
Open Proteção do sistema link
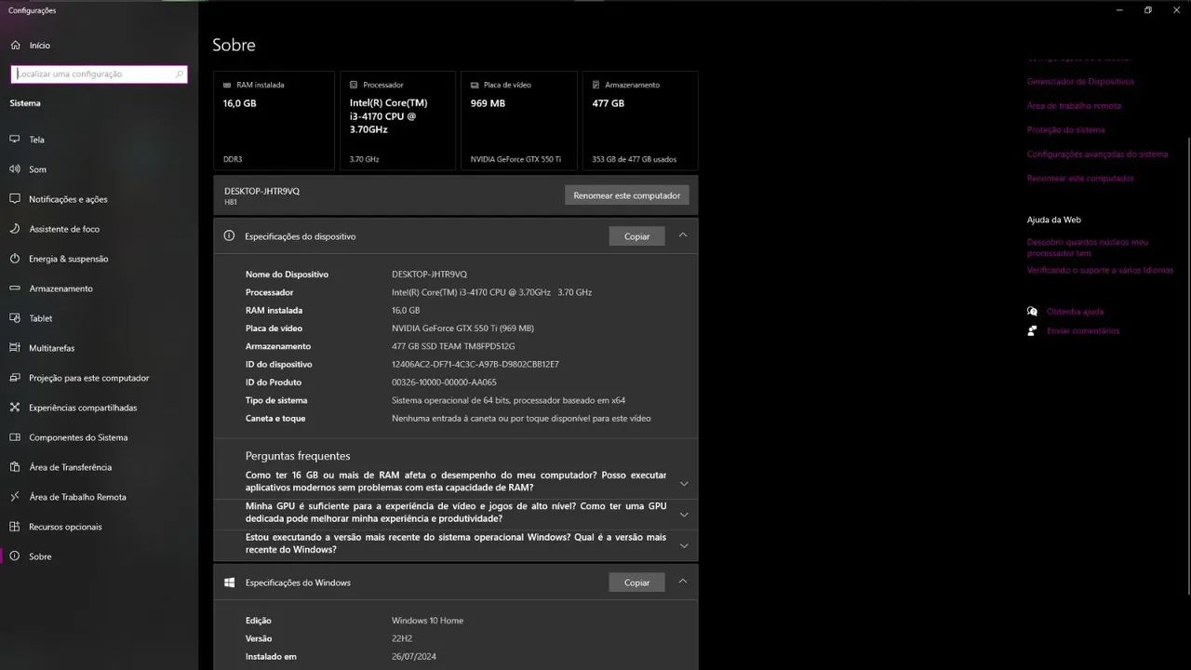click(x=1065, y=130)
